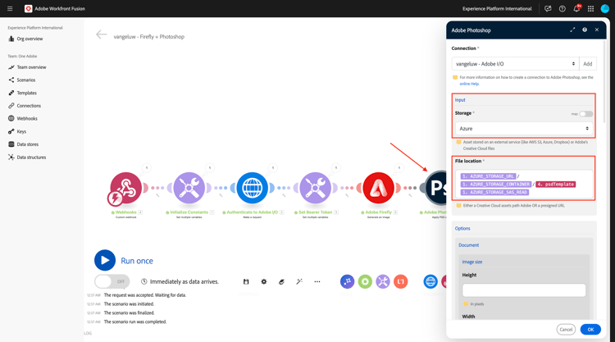Click the scenario title vangeluw - Firefly + Photoshop
615x342 pixels.
coord(148,36)
